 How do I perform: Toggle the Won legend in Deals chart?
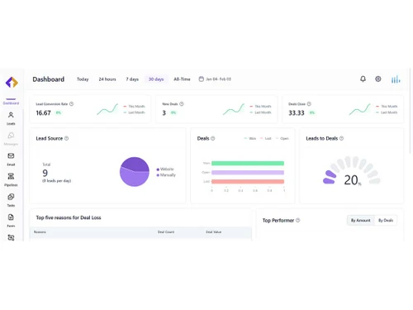pyautogui.click(x=250, y=138)
